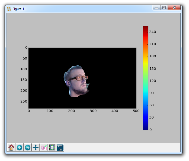This screenshot has height=161, width=189.
Task: Select the Pan axes cross-arrow tool
Action: 36,147
